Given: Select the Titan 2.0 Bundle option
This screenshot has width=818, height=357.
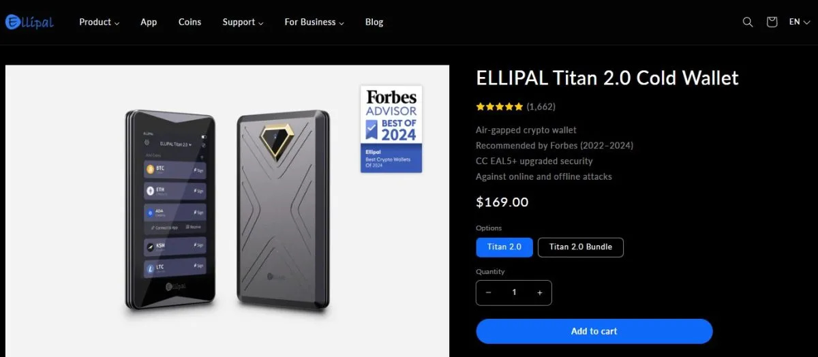Looking at the screenshot, I should (x=581, y=247).
